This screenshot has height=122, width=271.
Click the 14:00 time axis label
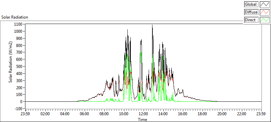(163, 114)
